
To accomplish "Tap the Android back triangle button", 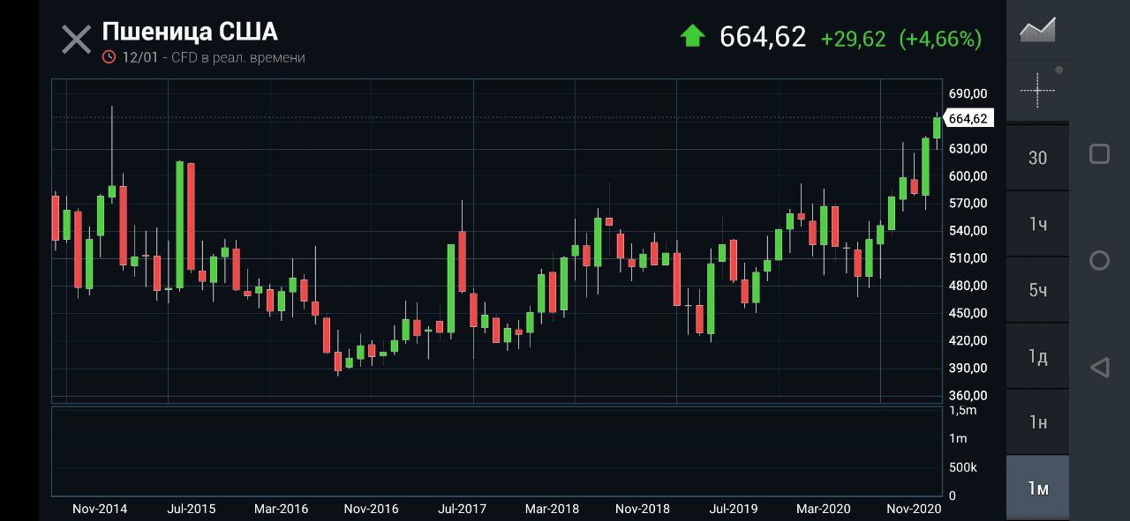I will click(1099, 368).
